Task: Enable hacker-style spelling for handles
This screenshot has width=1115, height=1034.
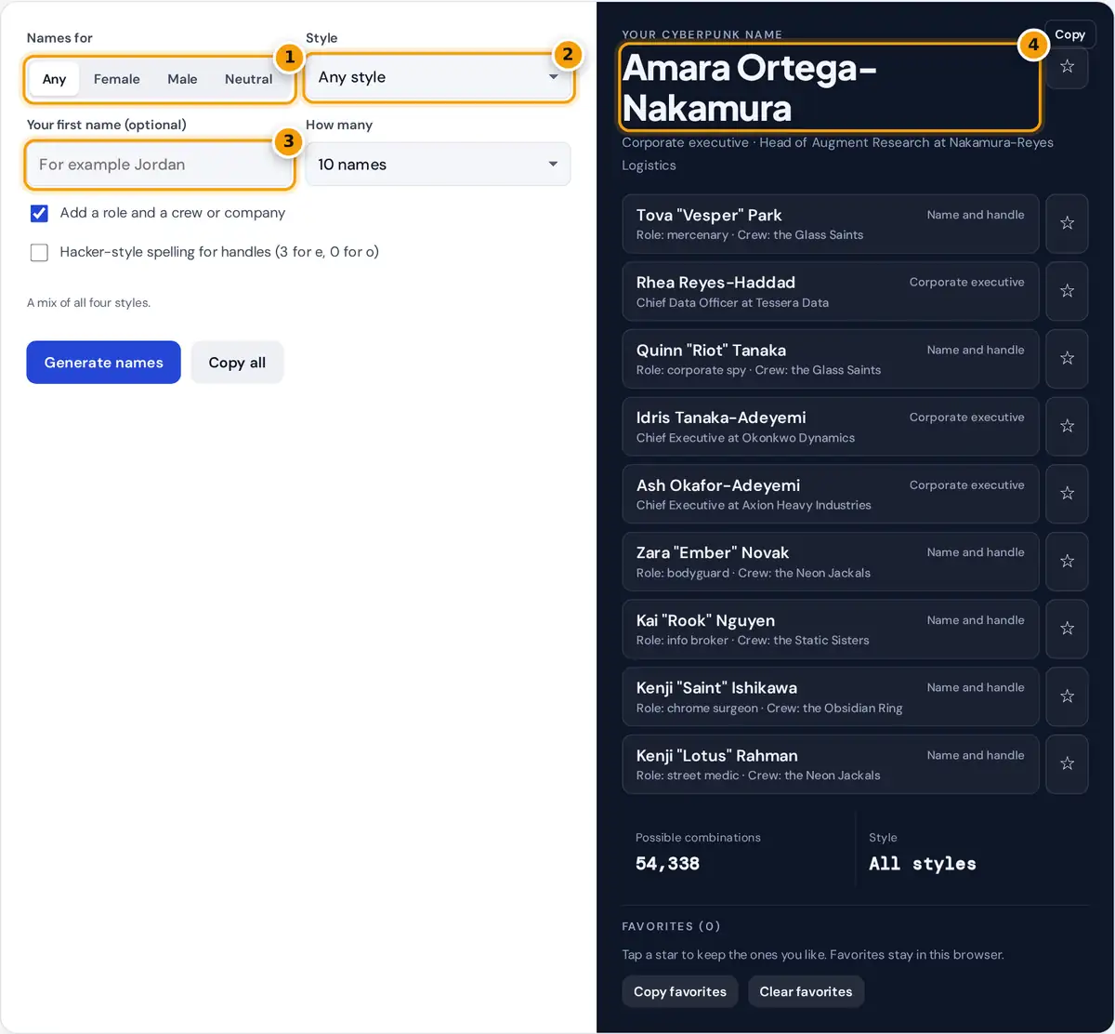Action: tap(39, 252)
